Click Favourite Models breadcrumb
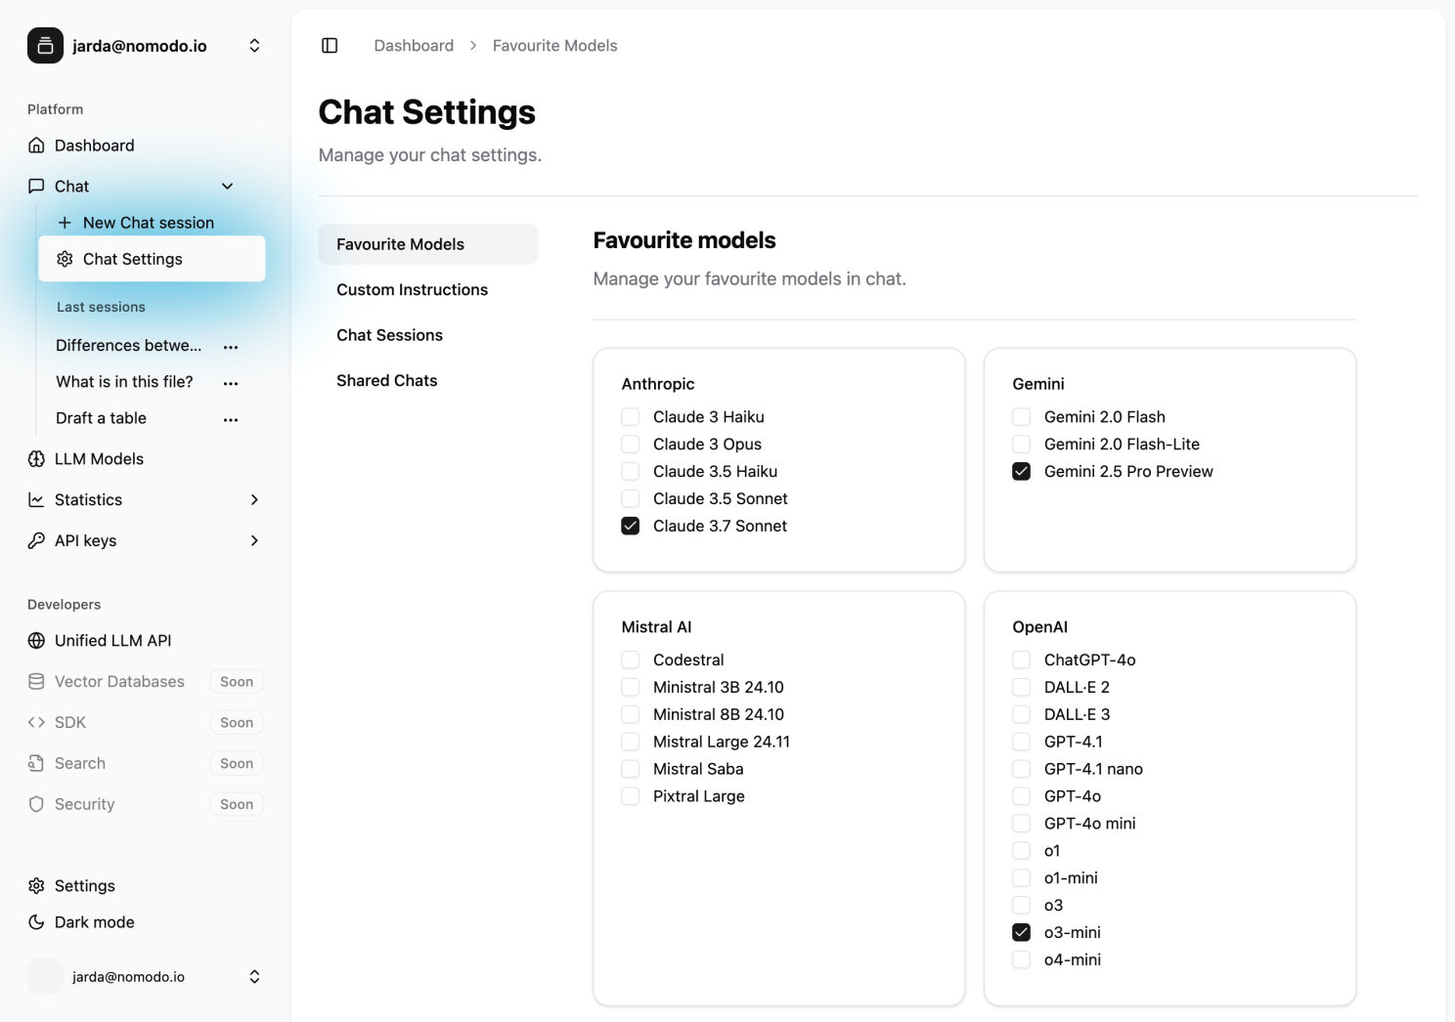 pos(554,46)
